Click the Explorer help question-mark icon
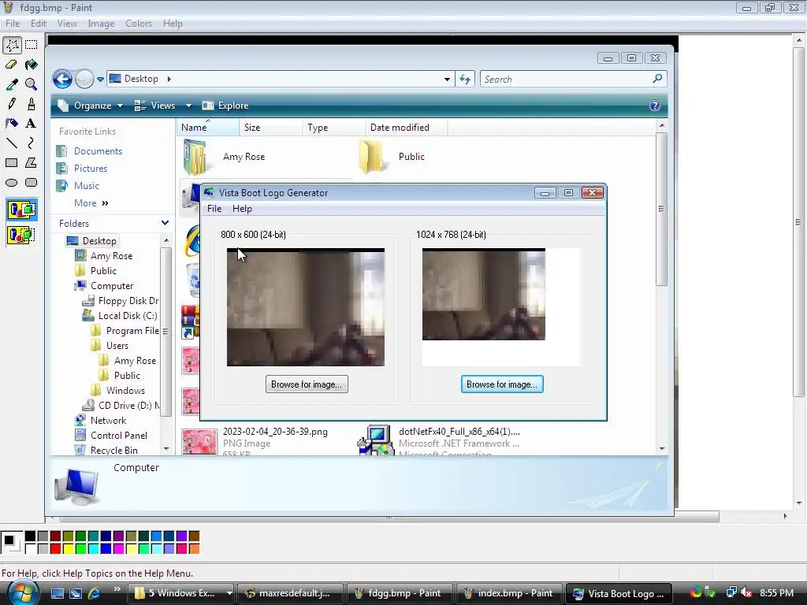This screenshot has width=807, height=605. tap(655, 106)
